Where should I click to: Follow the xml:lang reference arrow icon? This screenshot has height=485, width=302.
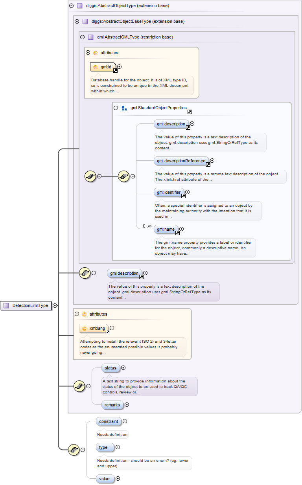[108, 332]
